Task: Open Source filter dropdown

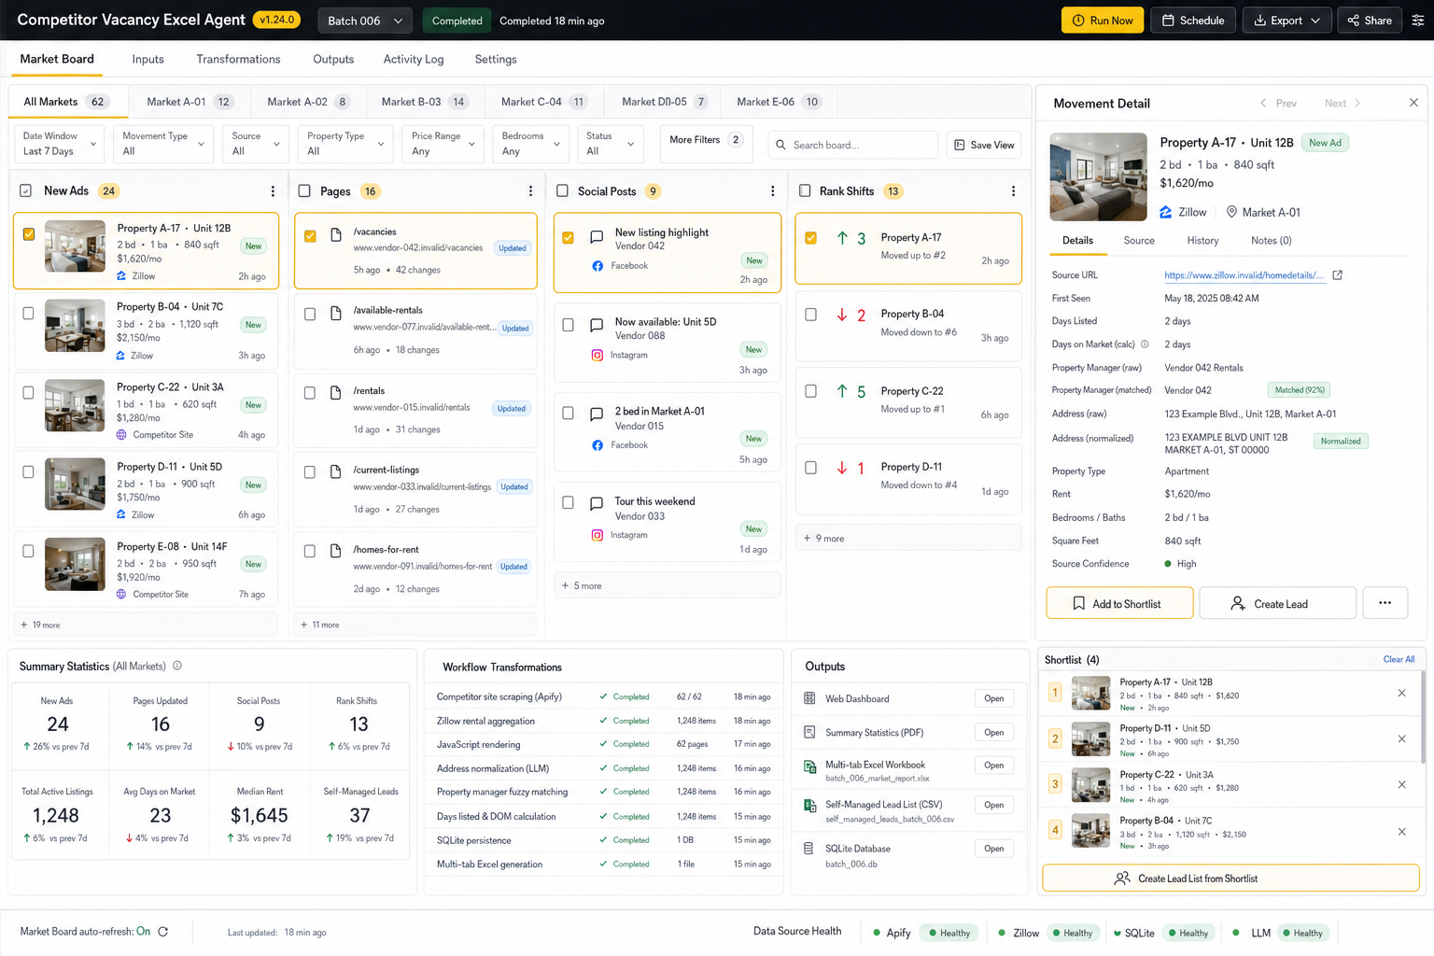Action: (x=256, y=144)
